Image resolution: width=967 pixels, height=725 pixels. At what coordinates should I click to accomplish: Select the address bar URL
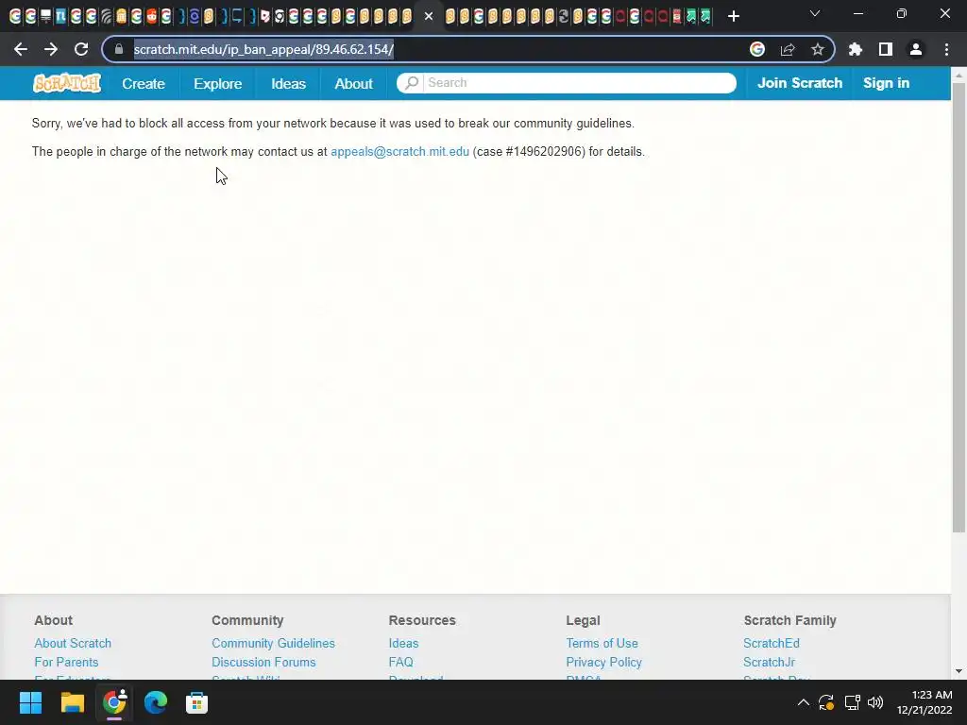point(264,49)
